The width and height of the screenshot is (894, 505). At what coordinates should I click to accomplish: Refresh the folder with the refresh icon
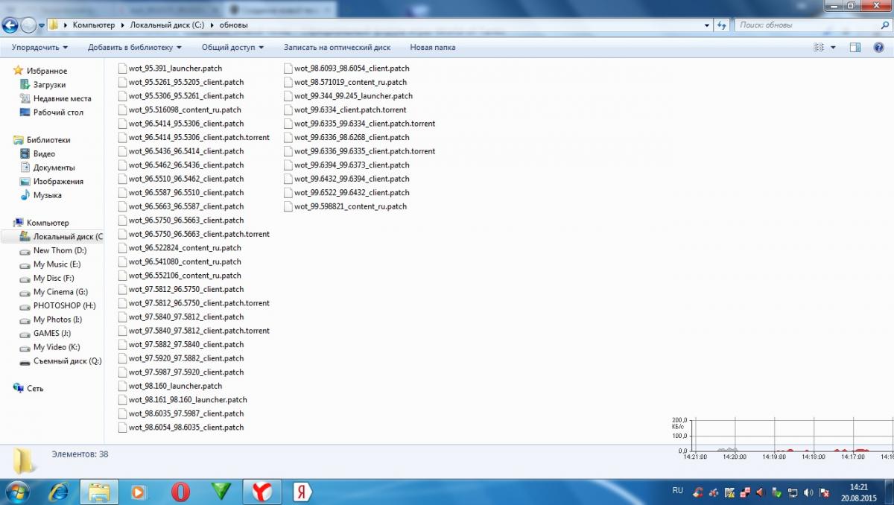(x=721, y=25)
